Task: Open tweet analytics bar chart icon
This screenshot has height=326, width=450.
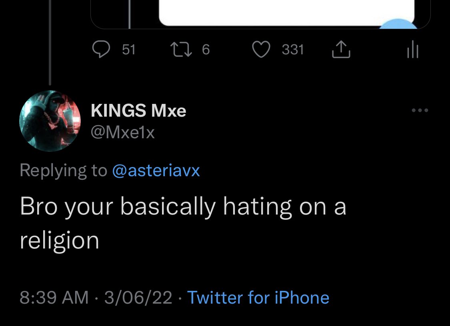Action: click(412, 51)
